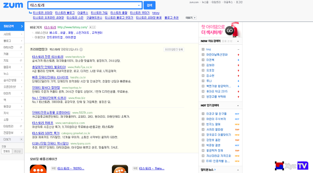Open popular keyword 황금락카 정체

(214, 151)
